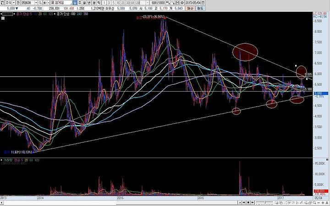The width and height of the screenshot is (330, 206).
Task: Click the fast-forward button in bottom toolbar
Action: pyautogui.click(x=253, y=203)
